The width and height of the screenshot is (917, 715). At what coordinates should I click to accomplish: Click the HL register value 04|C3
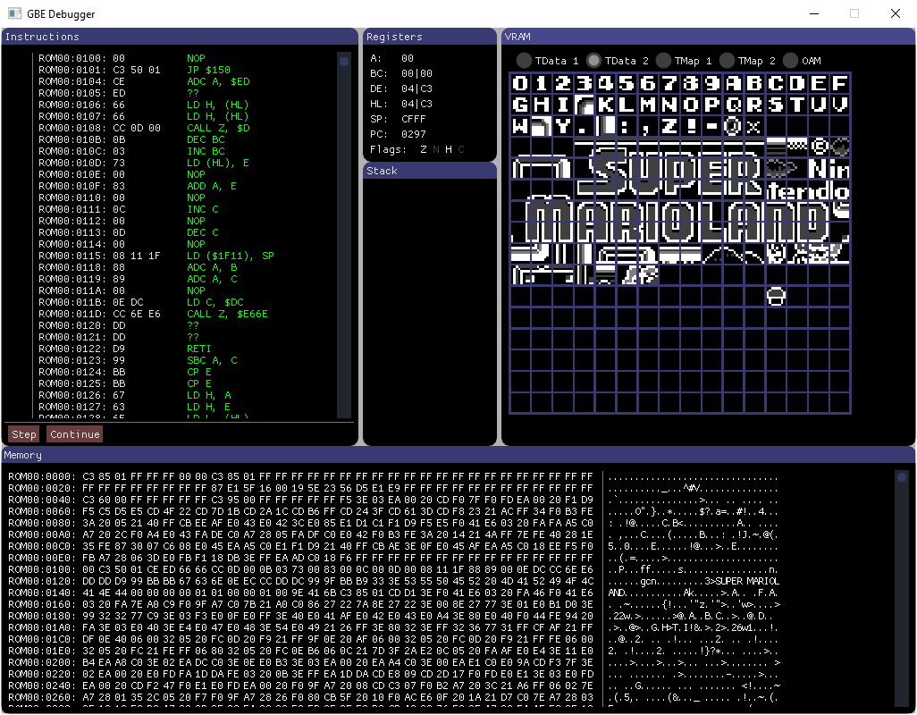[417, 104]
